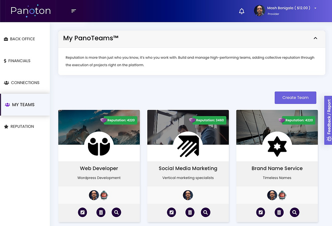Click the Provider role label

[x=273, y=14]
